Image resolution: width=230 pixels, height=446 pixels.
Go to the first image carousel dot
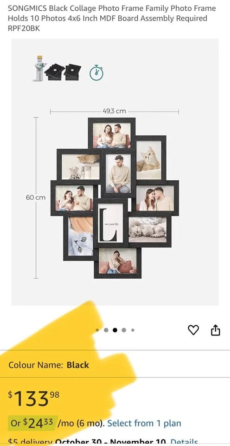[97, 330]
